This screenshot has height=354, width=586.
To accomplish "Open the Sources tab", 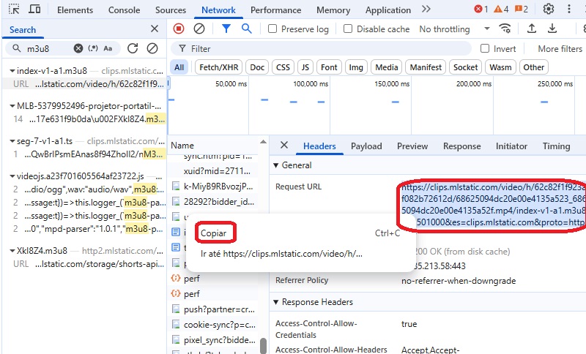I will click(171, 10).
